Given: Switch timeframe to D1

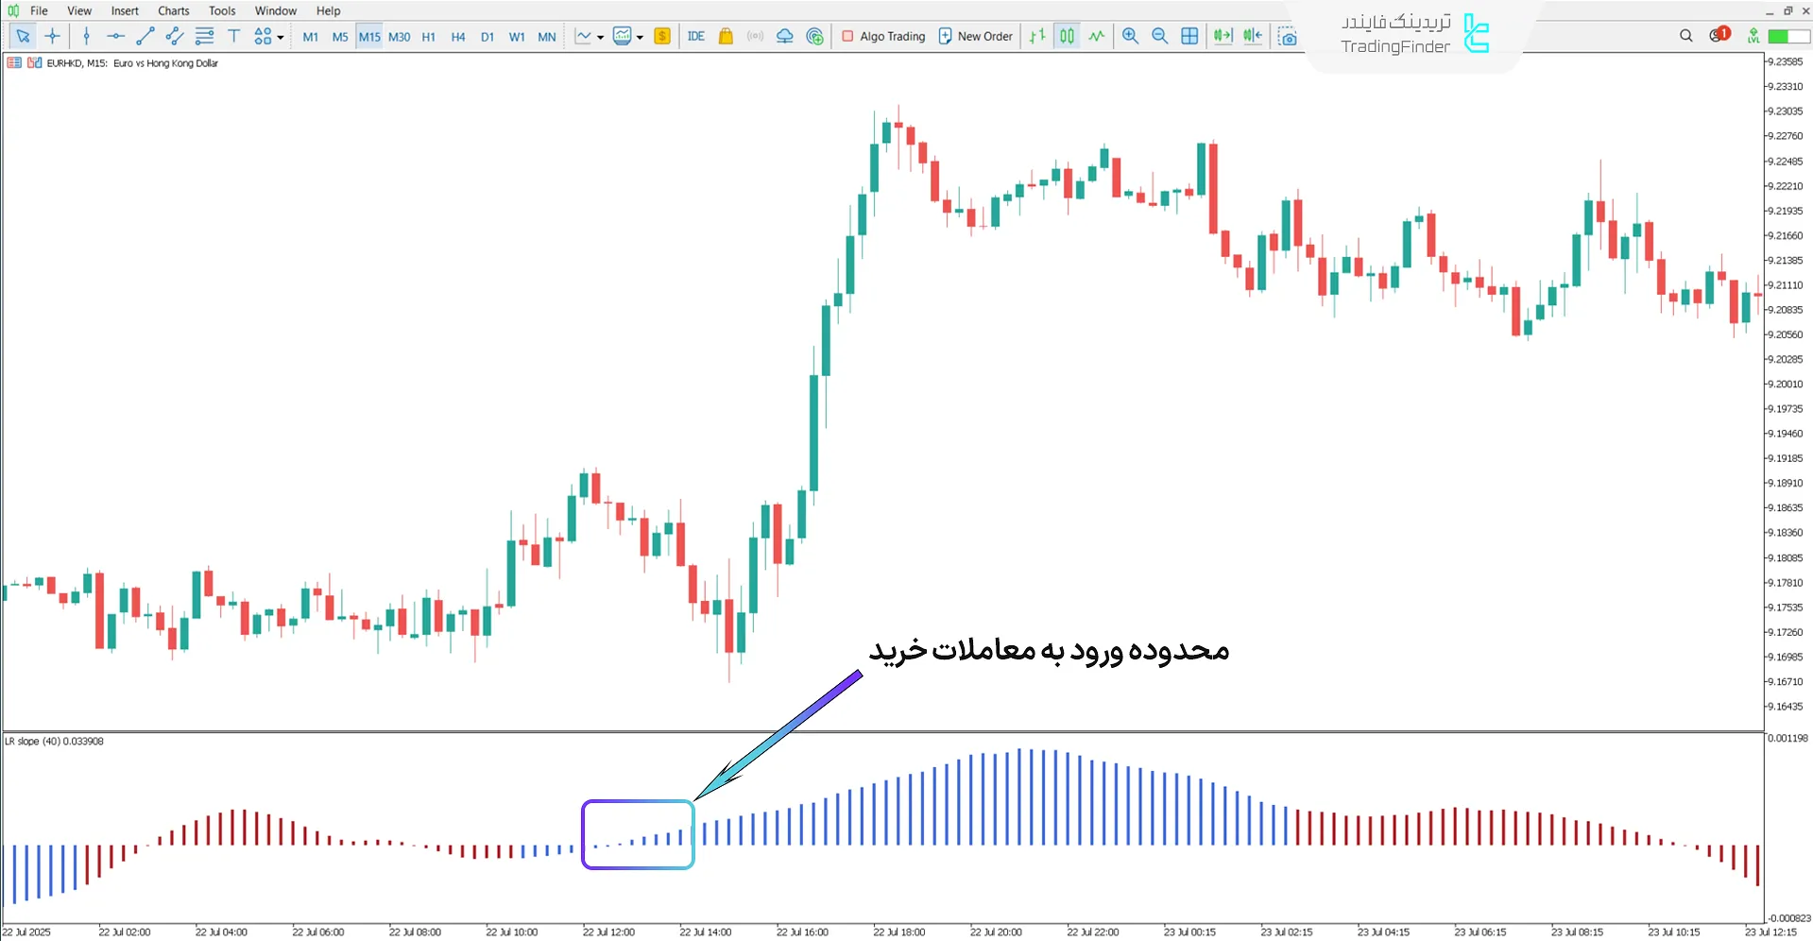Looking at the screenshot, I should 487,37.
